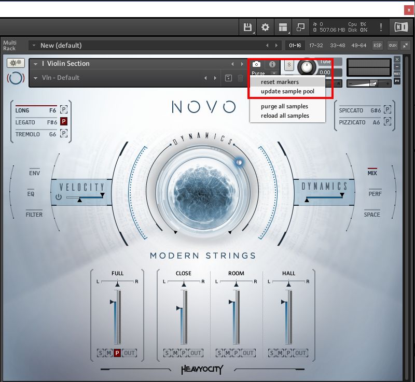Screen dimensions: 415x382
Task: Open the SPACE page
Action: tap(372, 214)
